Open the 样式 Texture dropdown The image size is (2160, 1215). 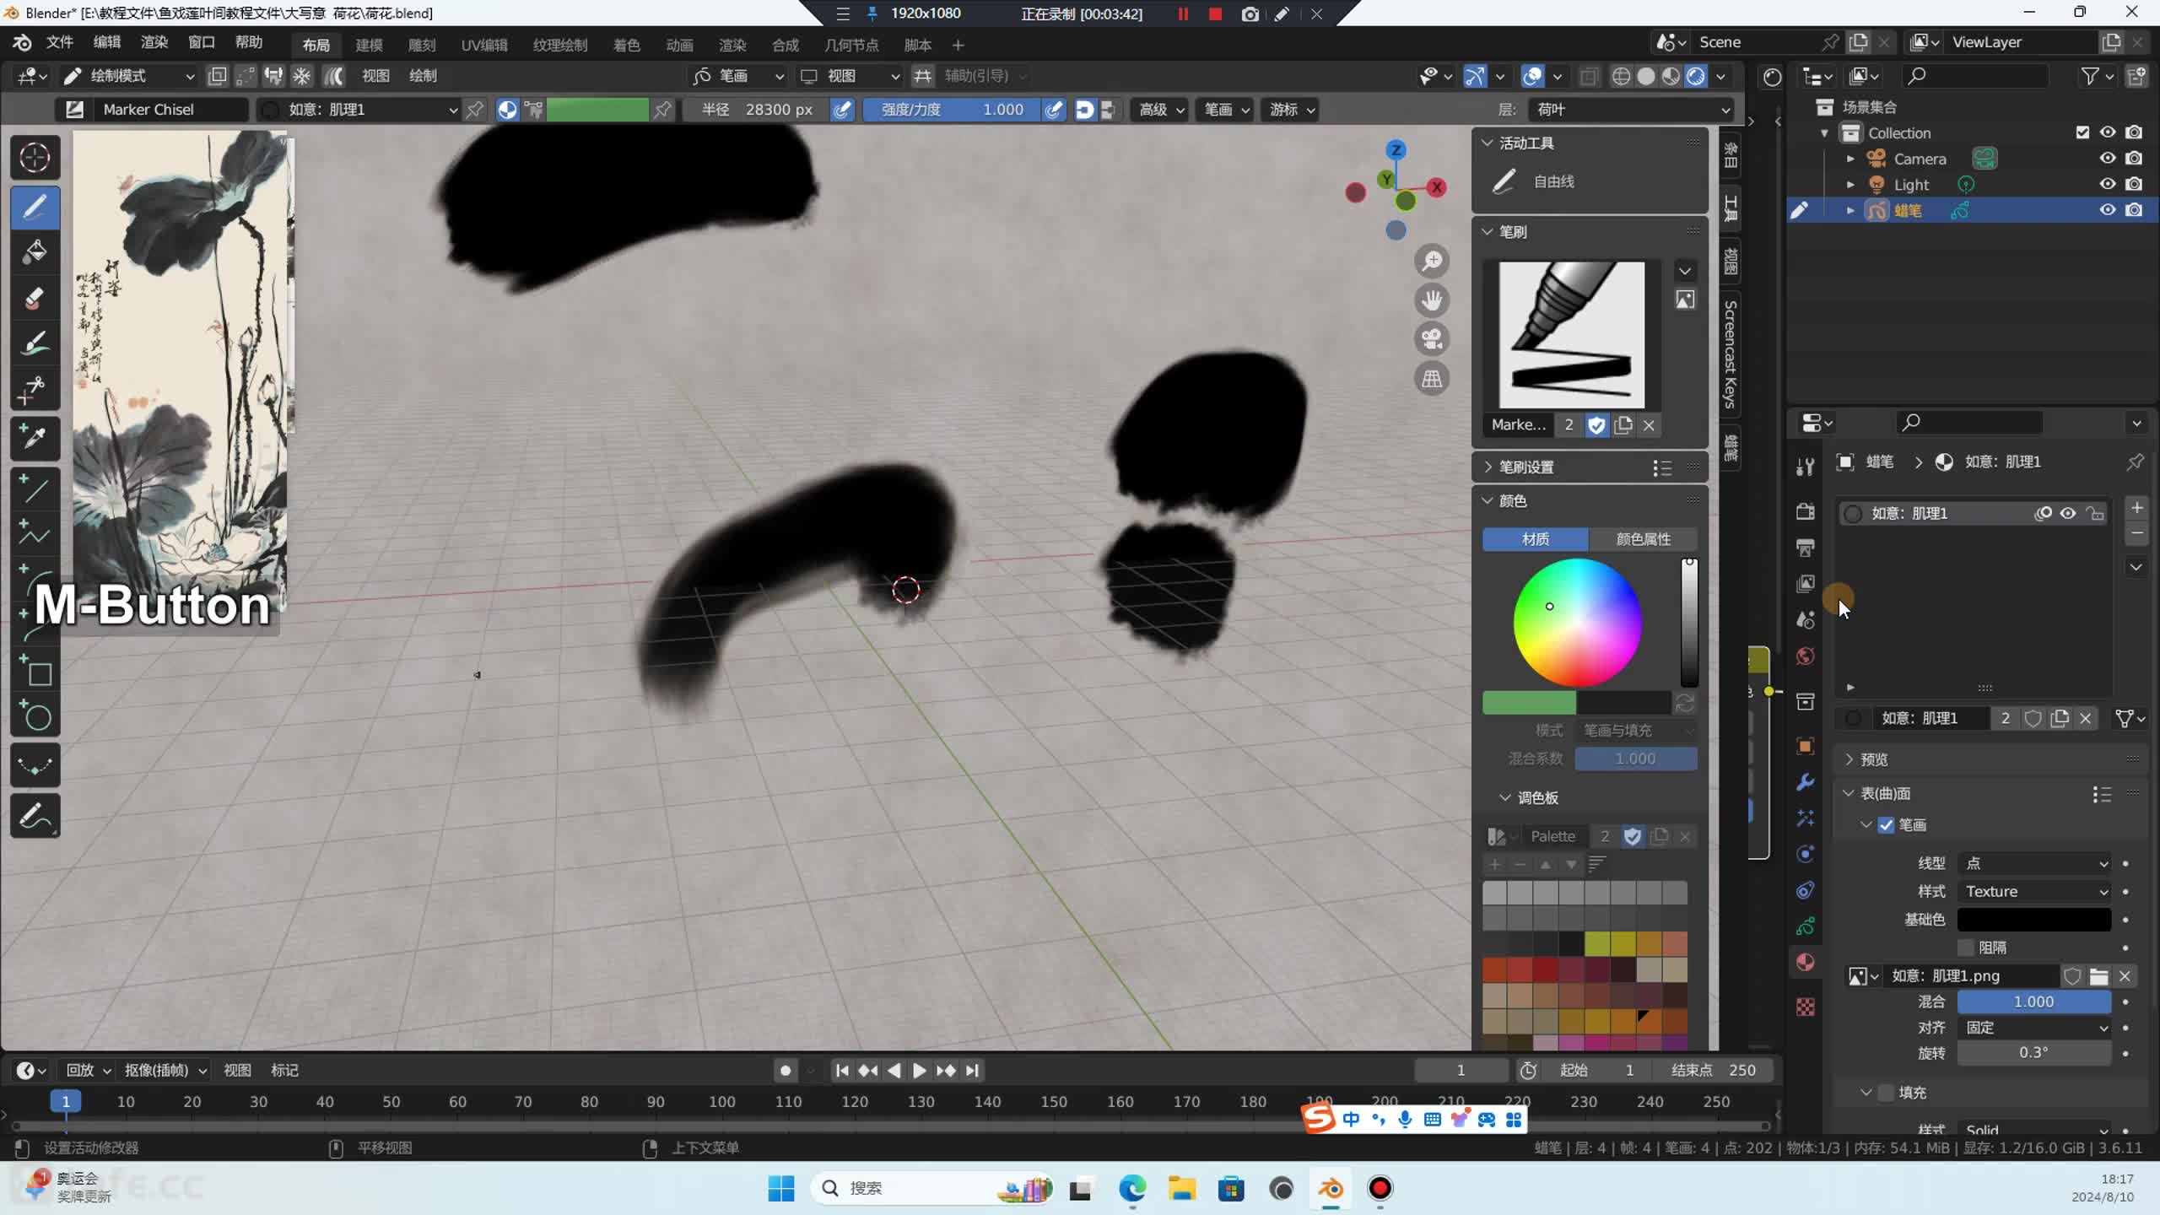(2034, 892)
